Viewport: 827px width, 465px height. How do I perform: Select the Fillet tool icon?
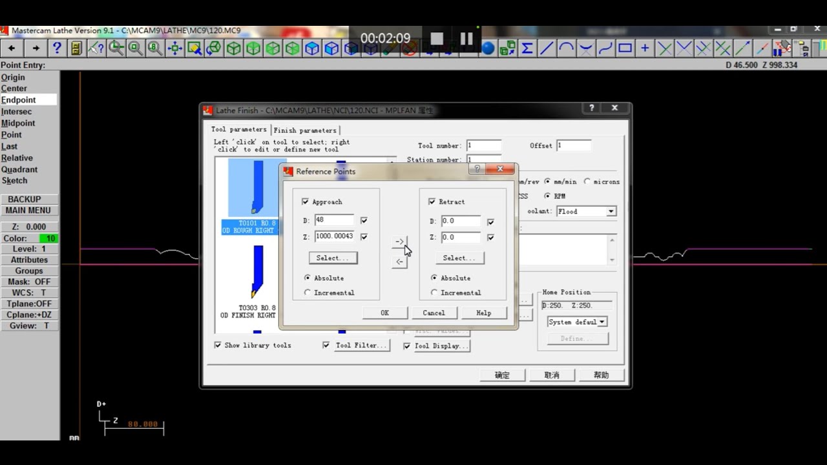[x=586, y=48]
